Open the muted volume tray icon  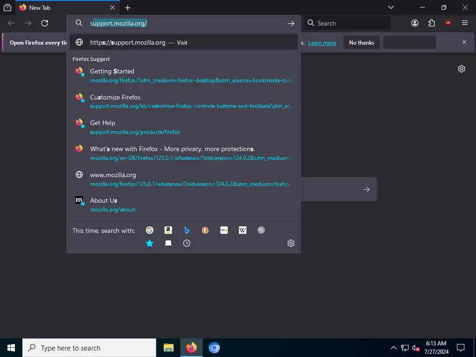(x=416, y=348)
